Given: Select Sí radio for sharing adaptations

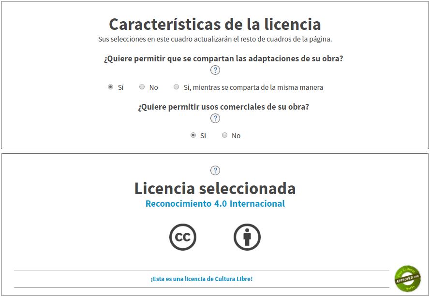Looking at the screenshot, I should pyautogui.click(x=110, y=87).
